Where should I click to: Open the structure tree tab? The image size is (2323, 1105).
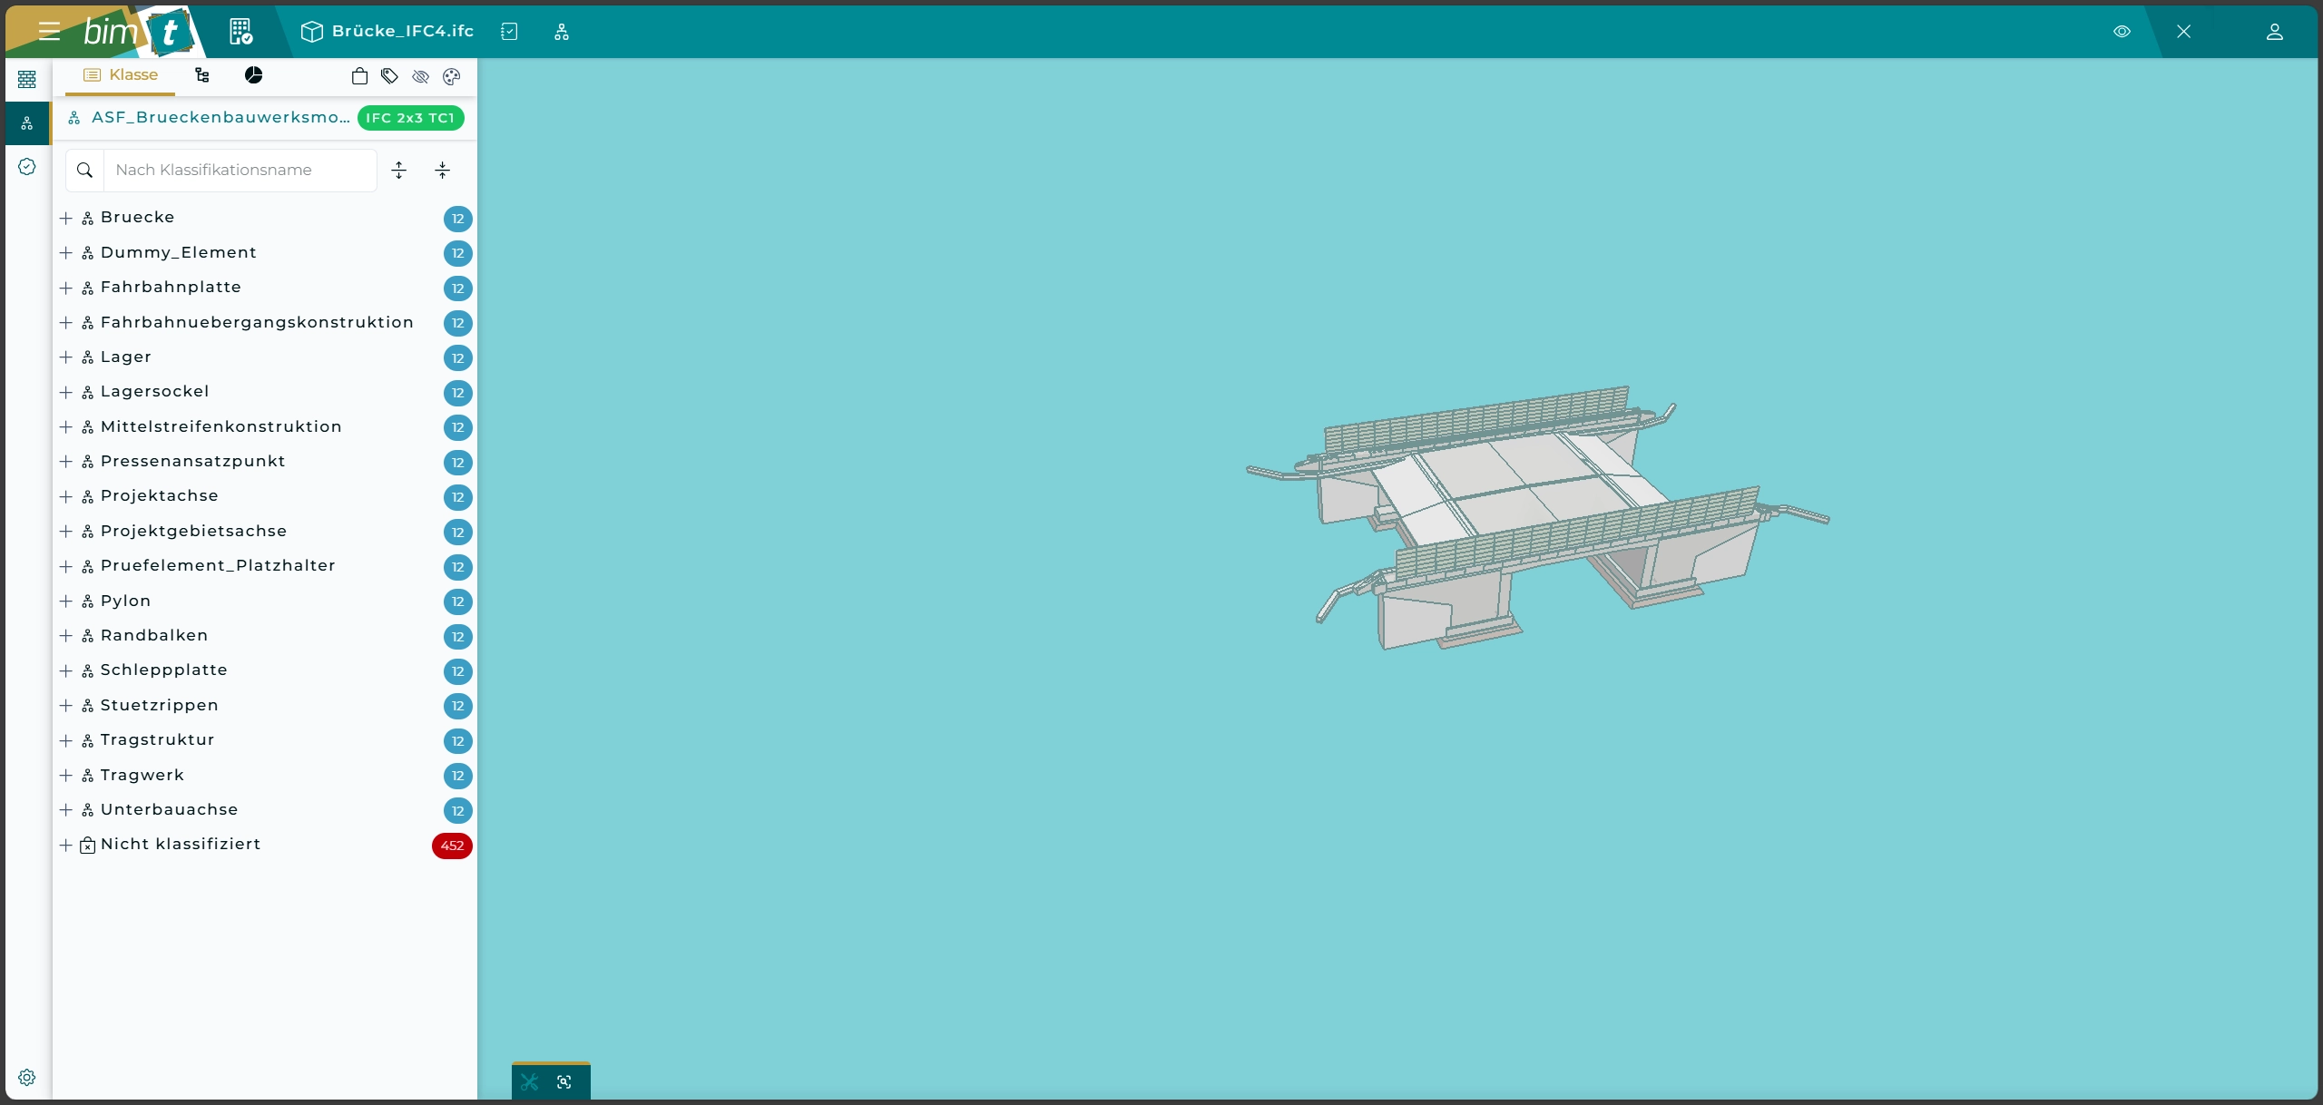coord(202,75)
